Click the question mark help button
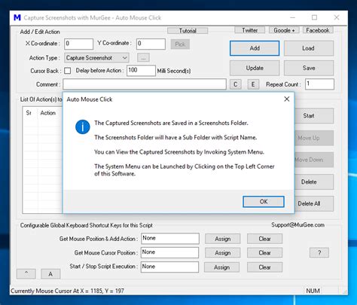This screenshot has width=357, height=305. [319, 252]
